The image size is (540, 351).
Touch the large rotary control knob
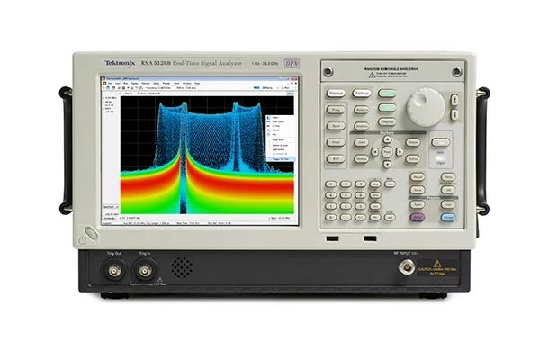426,107
